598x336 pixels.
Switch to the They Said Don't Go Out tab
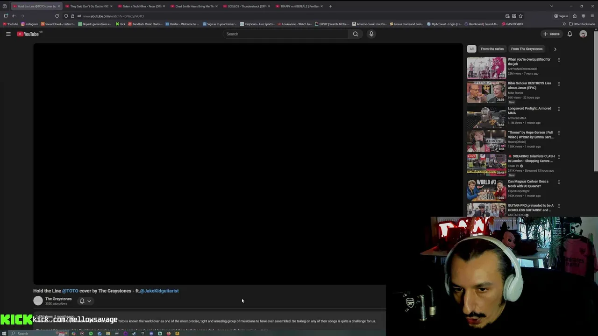pos(89,7)
